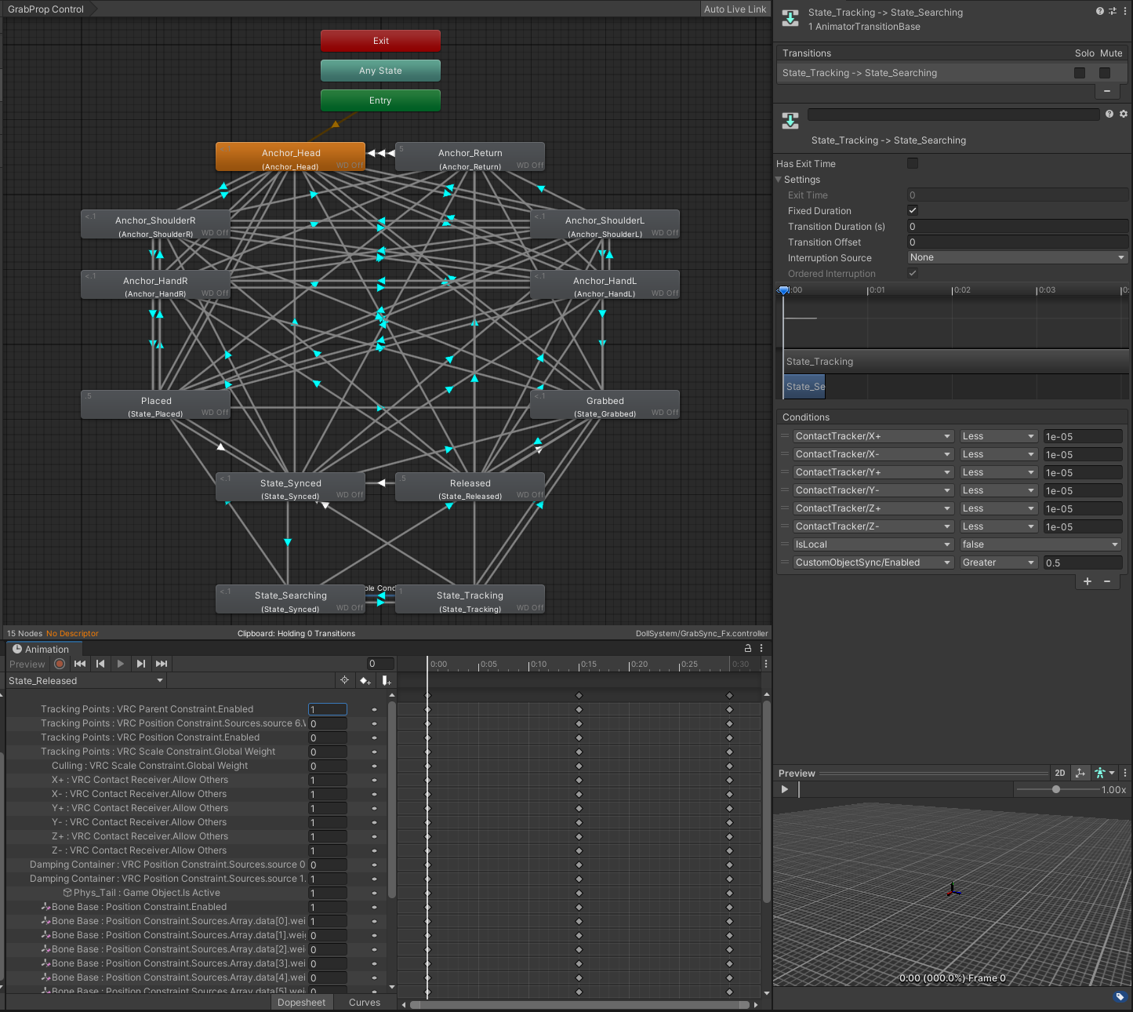
Task: Add an animation event
Action: tap(387, 680)
